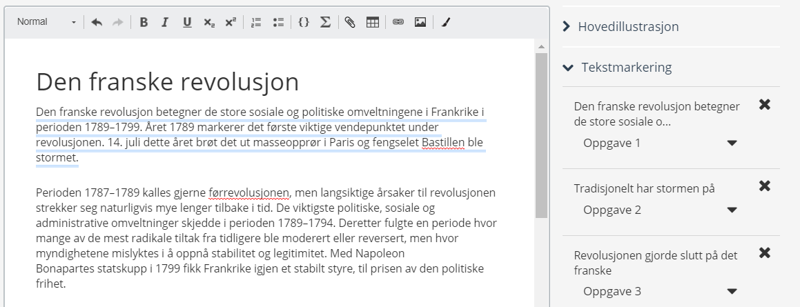Screen dimensions: 800x307
Task: Insert a hyperlink
Action: [x=398, y=22]
